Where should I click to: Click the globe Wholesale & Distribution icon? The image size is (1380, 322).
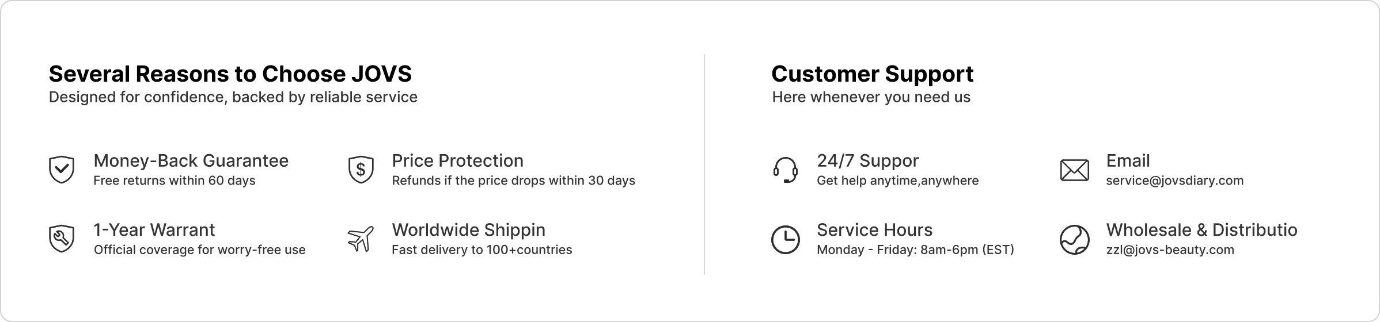pos(1074,239)
